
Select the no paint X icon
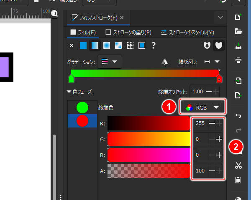click(x=72, y=45)
